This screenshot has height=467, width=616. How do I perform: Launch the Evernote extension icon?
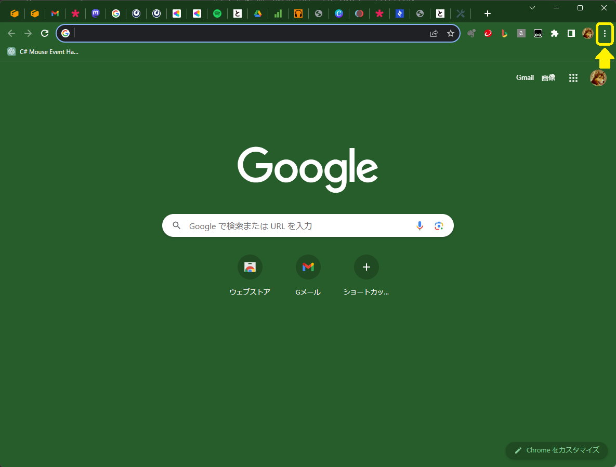tap(471, 33)
